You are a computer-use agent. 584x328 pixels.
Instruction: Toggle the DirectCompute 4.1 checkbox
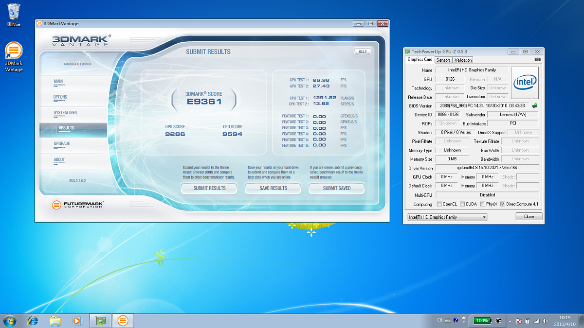[503, 204]
